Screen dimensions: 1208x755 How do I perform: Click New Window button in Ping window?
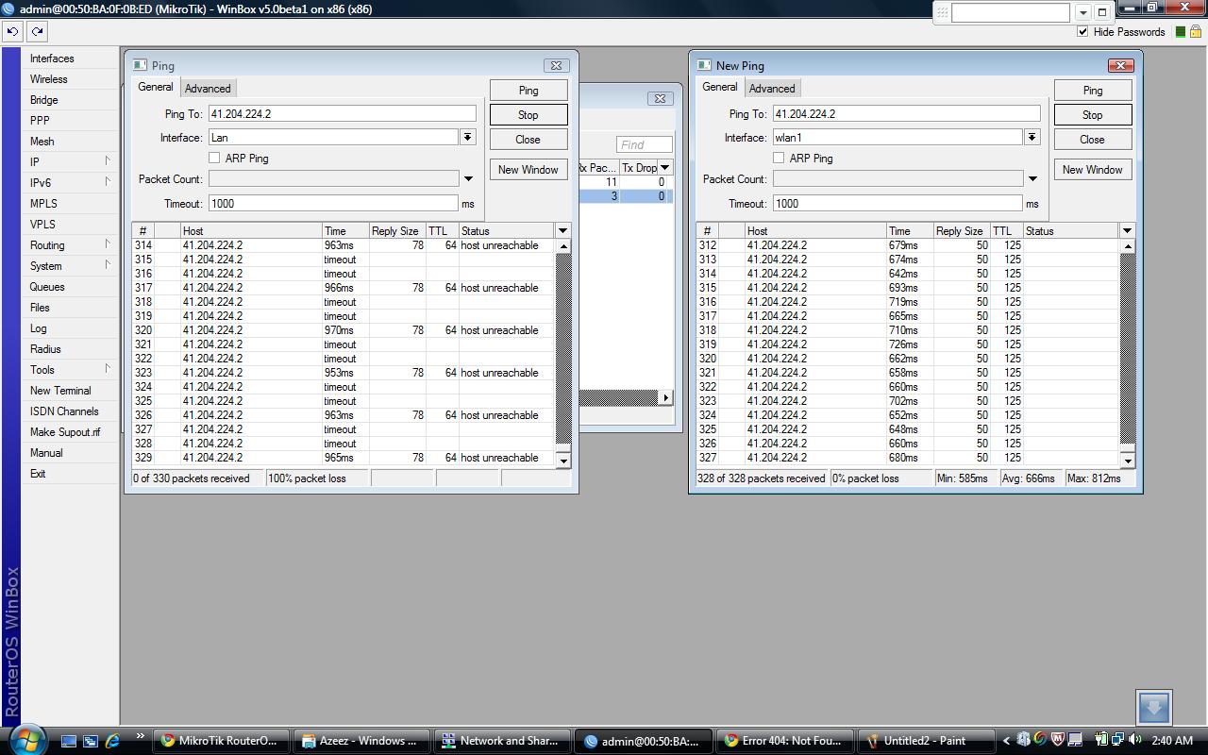coord(528,169)
